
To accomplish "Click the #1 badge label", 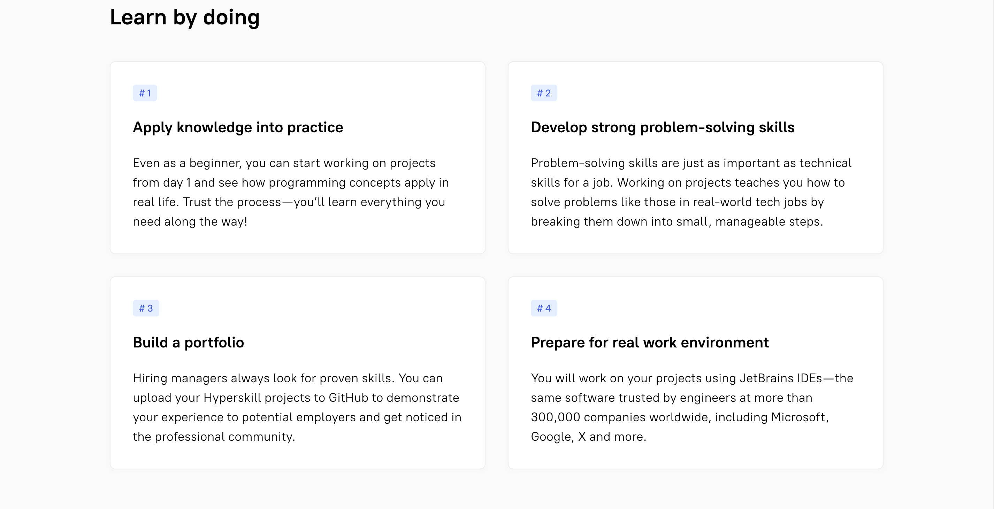I will pyautogui.click(x=145, y=93).
